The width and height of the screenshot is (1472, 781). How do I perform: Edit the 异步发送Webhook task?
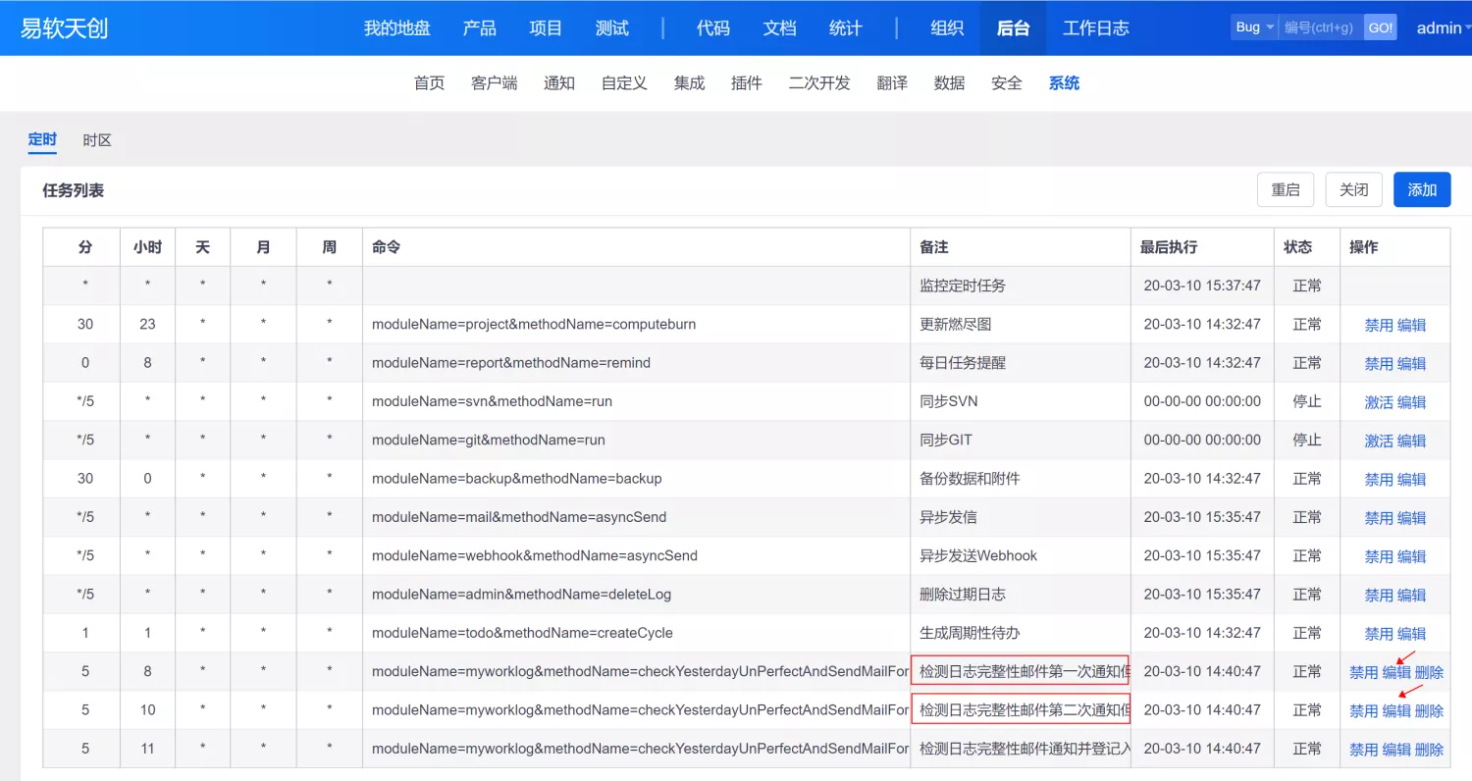tap(1412, 556)
